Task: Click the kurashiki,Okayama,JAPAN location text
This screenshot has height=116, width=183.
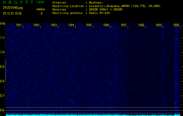Action: [125, 6]
